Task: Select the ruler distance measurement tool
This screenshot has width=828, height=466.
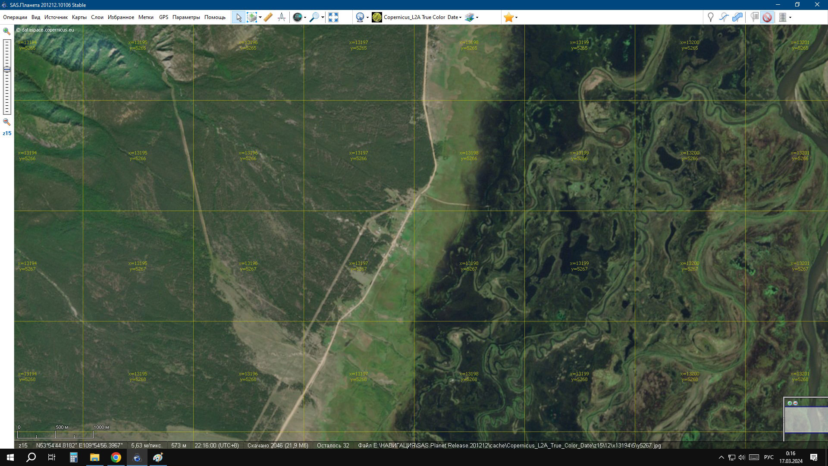Action: tap(268, 17)
